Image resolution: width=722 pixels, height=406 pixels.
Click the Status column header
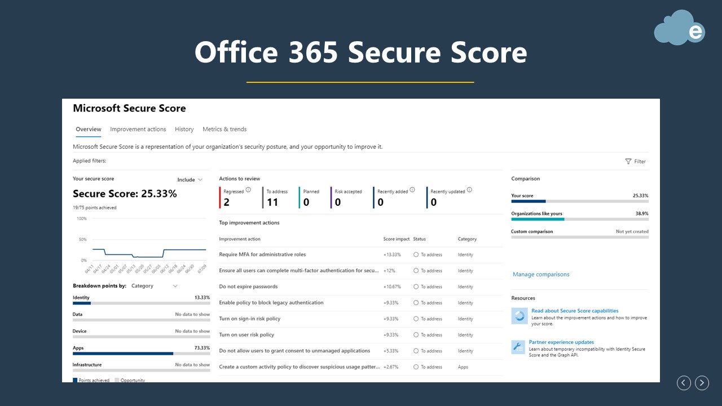pyautogui.click(x=420, y=239)
